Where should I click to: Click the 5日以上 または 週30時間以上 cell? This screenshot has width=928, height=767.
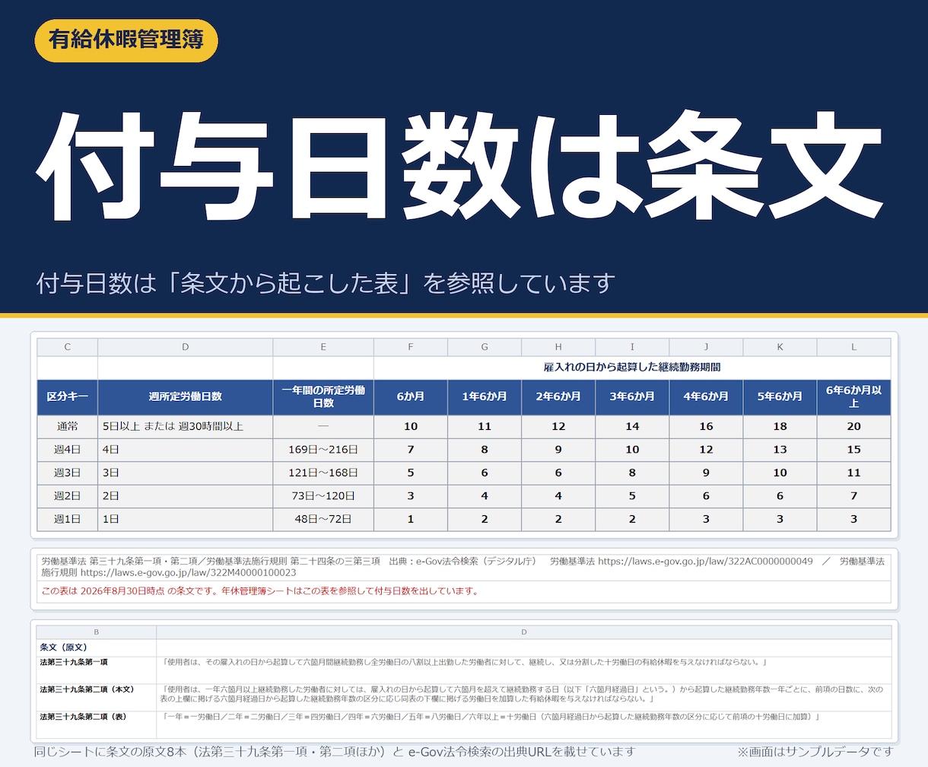click(x=186, y=427)
